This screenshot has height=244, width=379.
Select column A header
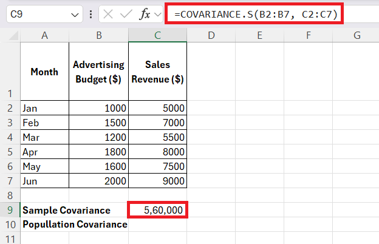click(x=44, y=35)
